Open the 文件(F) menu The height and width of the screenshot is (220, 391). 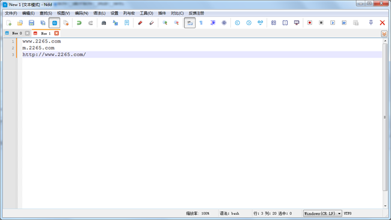point(11,13)
